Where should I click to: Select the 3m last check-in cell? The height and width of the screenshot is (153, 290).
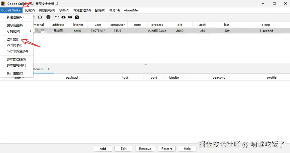(x=227, y=31)
